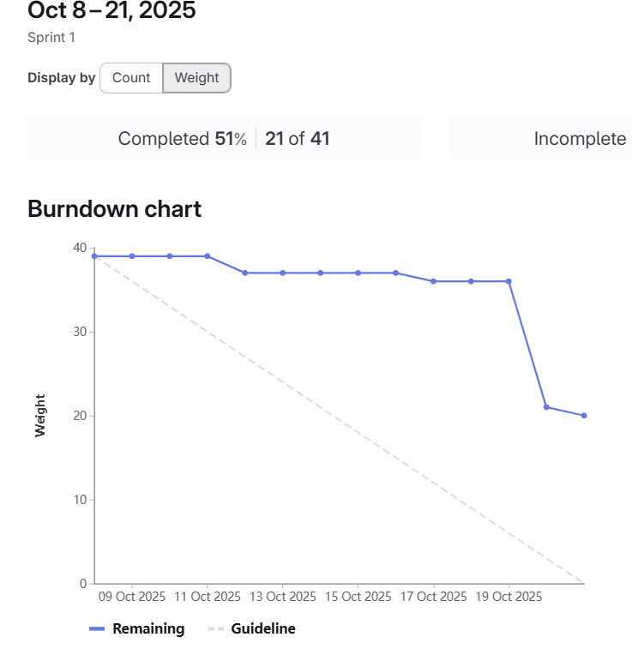Click the Burndown chart heading

click(115, 208)
